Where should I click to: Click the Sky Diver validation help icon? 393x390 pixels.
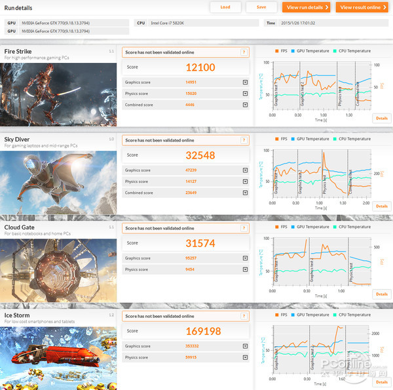pos(244,140)
